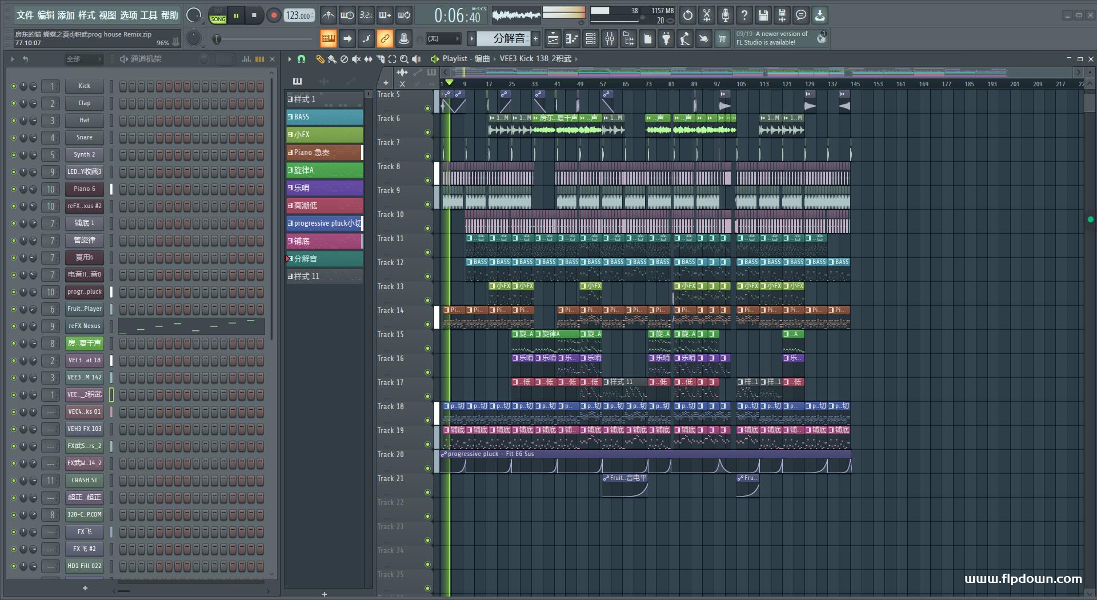Select the playlist paint brush tool
Image resolution: width=1097 pixels, height=600 pixels.
pyautogui.click(x=332, y=59)
